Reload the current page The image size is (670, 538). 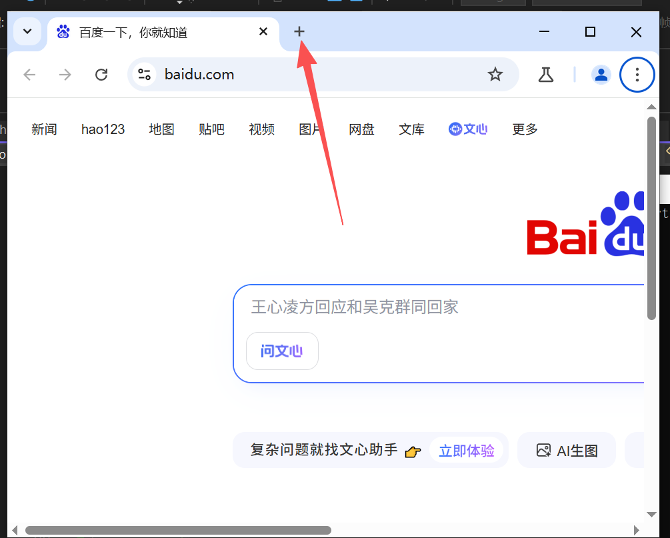click(x=101, y=75)
